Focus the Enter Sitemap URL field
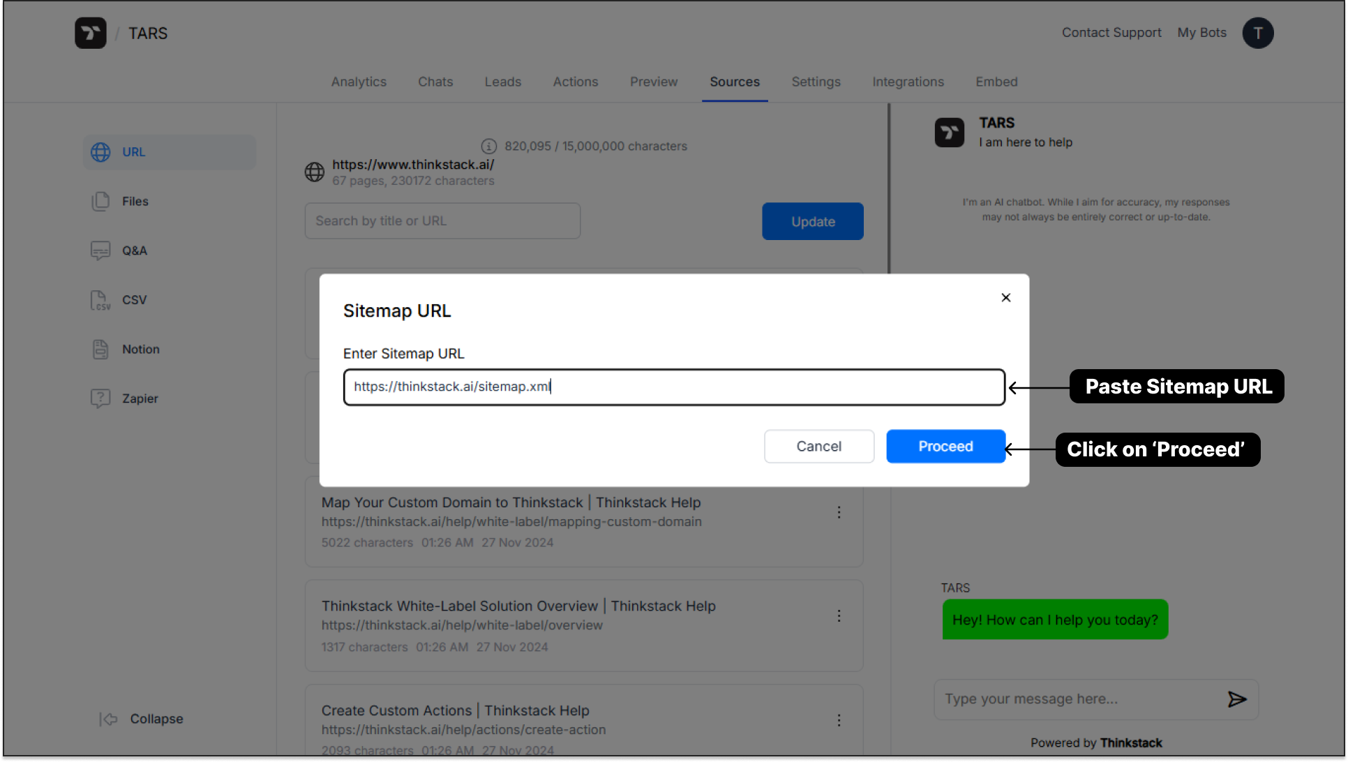Screen dimensions: 1348x762 click(674, 387)
